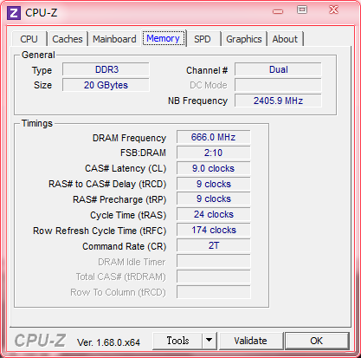This screenshot has height=358, width=361.
Task: Click the DRAM Frequency label
Action: click(129, 138)
